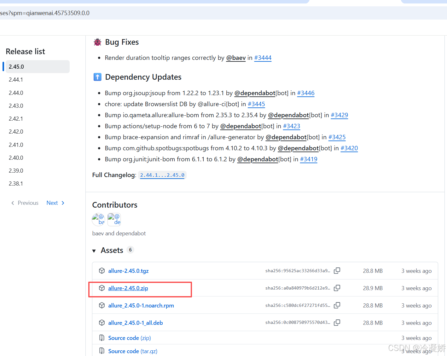This screenshot has width=447, height=356.
Task: Open @dependabot link in spotbugs bump line
Action: point(298,148)
